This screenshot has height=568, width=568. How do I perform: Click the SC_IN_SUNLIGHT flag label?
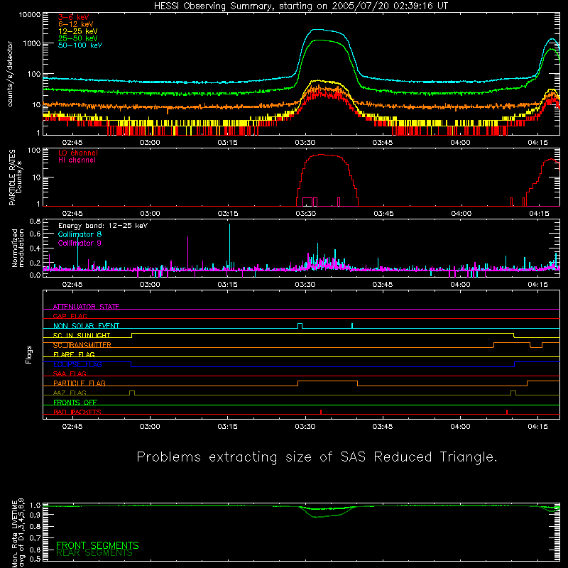tap(82, 335)
